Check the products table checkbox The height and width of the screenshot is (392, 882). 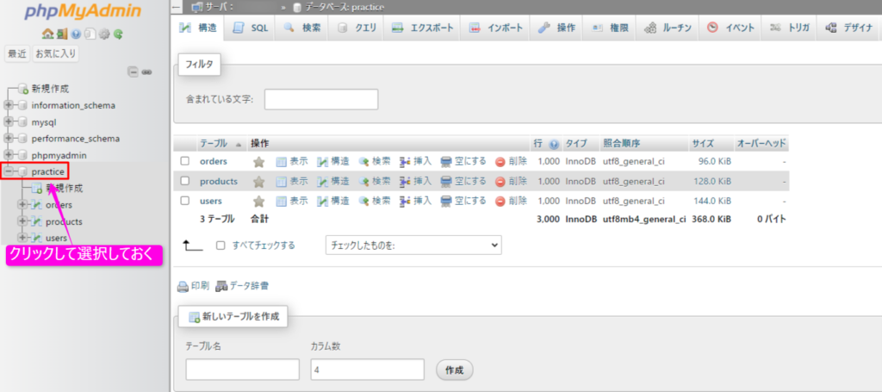[x=184, y=181]
